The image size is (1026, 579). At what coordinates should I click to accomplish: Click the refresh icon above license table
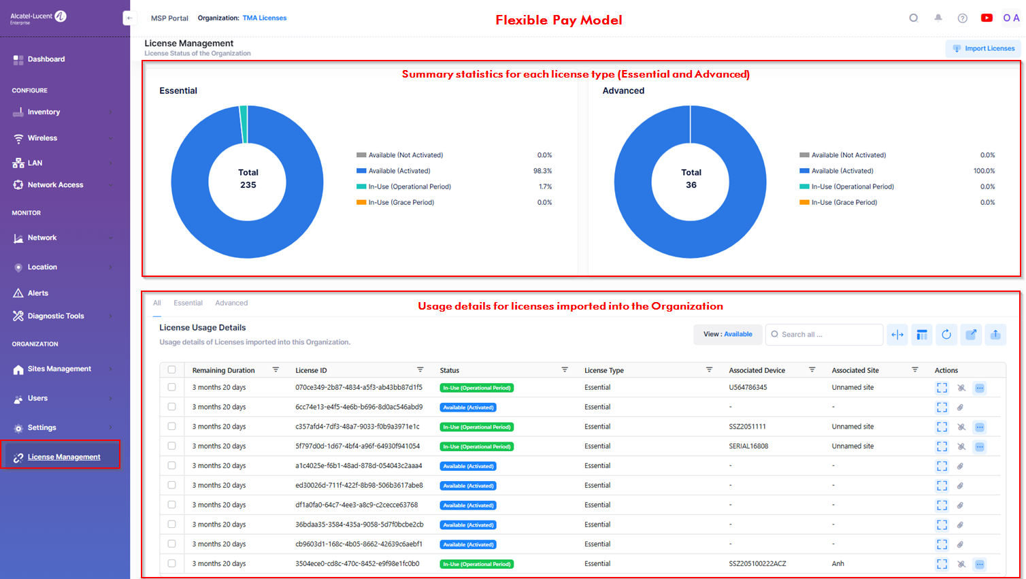(x=946, y=334)
